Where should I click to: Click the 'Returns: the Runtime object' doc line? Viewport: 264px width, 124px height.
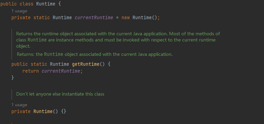click(x=95, y=54)
